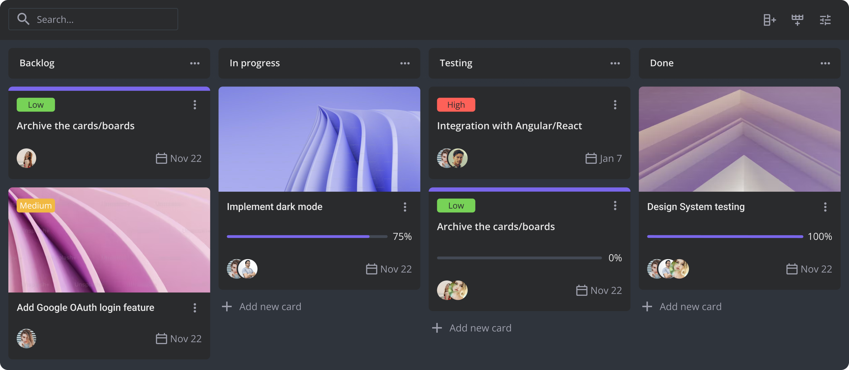Click the search magnifier icon
This screenshot has width=849, height=370.
[x=23, y=19]
